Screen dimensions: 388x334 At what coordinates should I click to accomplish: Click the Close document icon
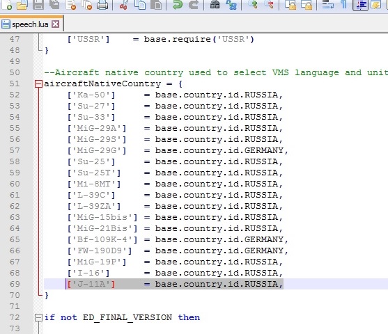[x=70, y=4]
